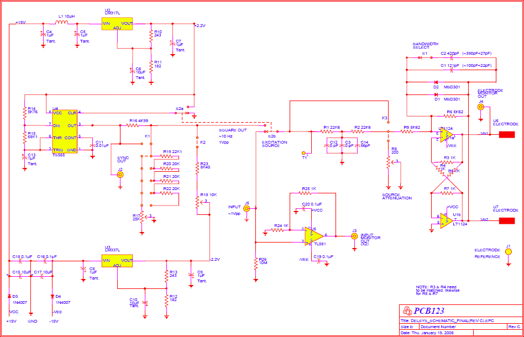Select the U5 TL081 op-amp triangle
Screen dimensions: 524x337
[x=314, y=235]
